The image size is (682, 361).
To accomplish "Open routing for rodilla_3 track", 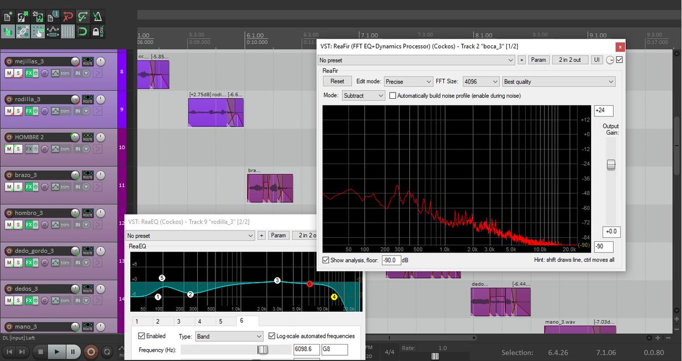I will 88,99.
